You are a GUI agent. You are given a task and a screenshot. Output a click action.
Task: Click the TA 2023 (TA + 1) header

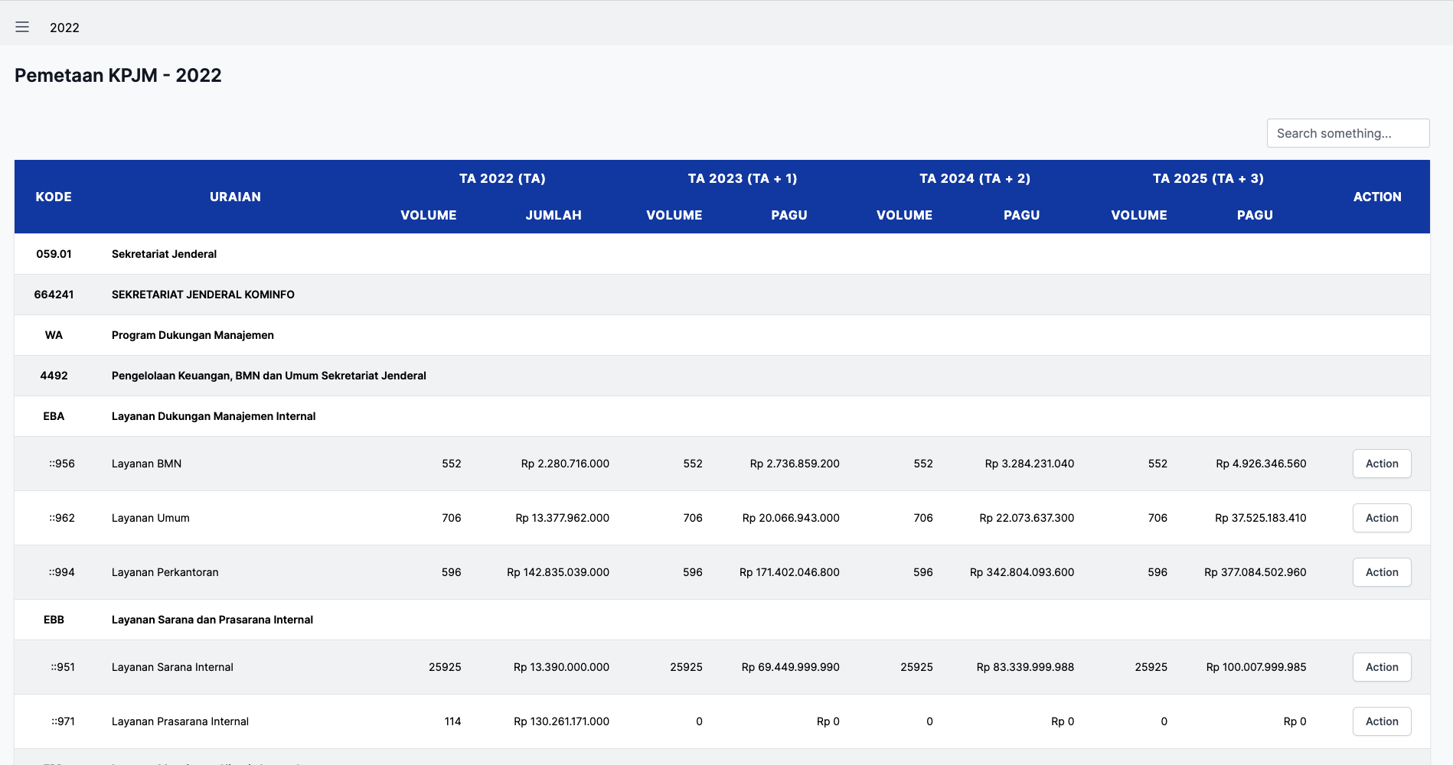point(742,178)
